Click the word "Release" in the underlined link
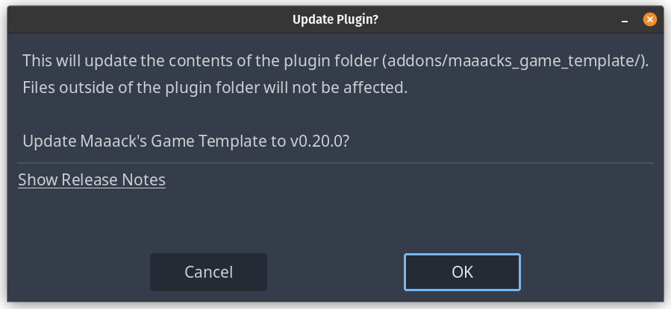Viewport: 671px width, 309px height. (90, 179)
